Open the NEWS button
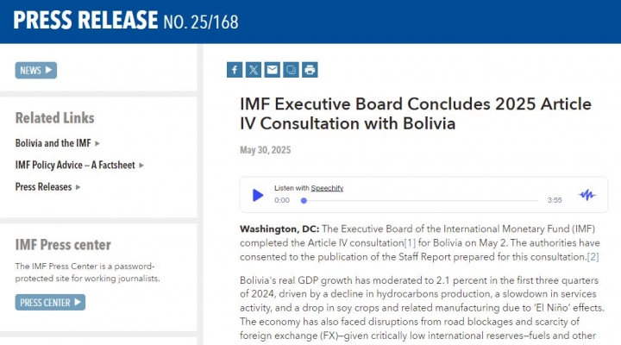 tap(36, 71)
